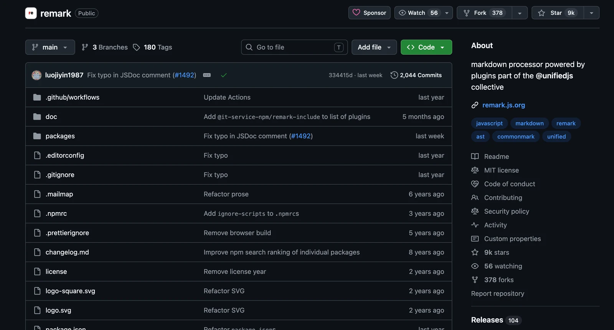Fork the repository with the Fork button
Screen dimensions: 614x330
click(x=484, y=13)
